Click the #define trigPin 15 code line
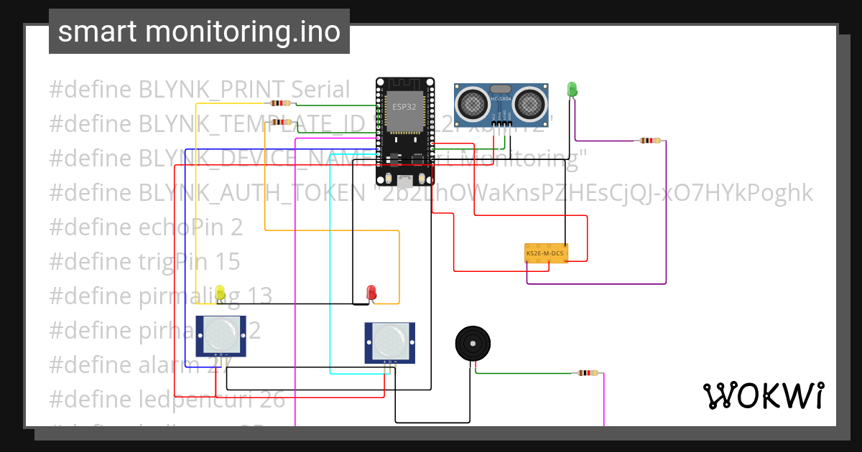The image size is (862, 452). 144,261
